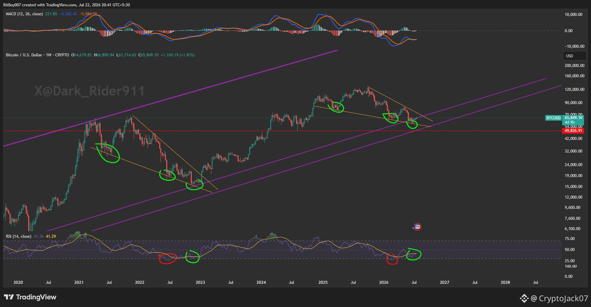Click the 2021 time axis label
The height and width of the screenshot is (307, 591).
click(79, 282)
